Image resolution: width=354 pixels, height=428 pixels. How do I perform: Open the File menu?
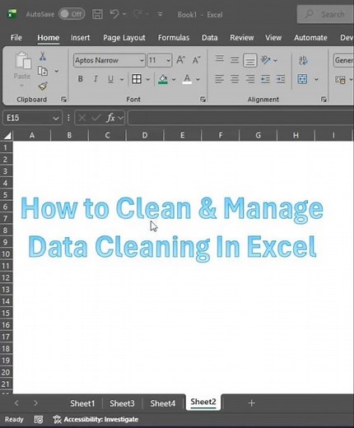[x=16, y=38]
